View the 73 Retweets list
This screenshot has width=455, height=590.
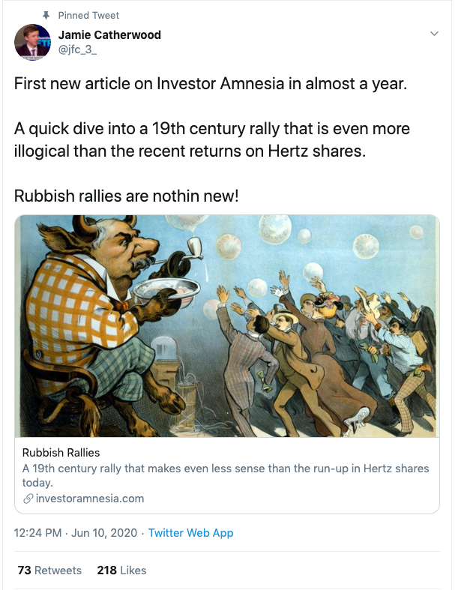coord(49,571)
